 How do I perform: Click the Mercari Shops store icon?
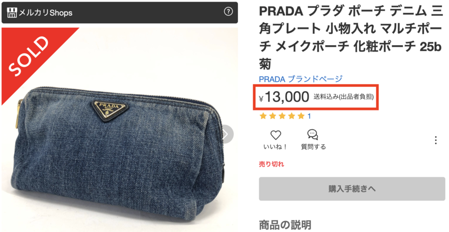(12, 13)
